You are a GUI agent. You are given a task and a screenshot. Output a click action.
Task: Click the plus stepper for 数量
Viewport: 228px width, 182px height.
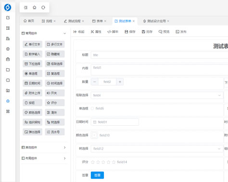[x=120, y=82]
